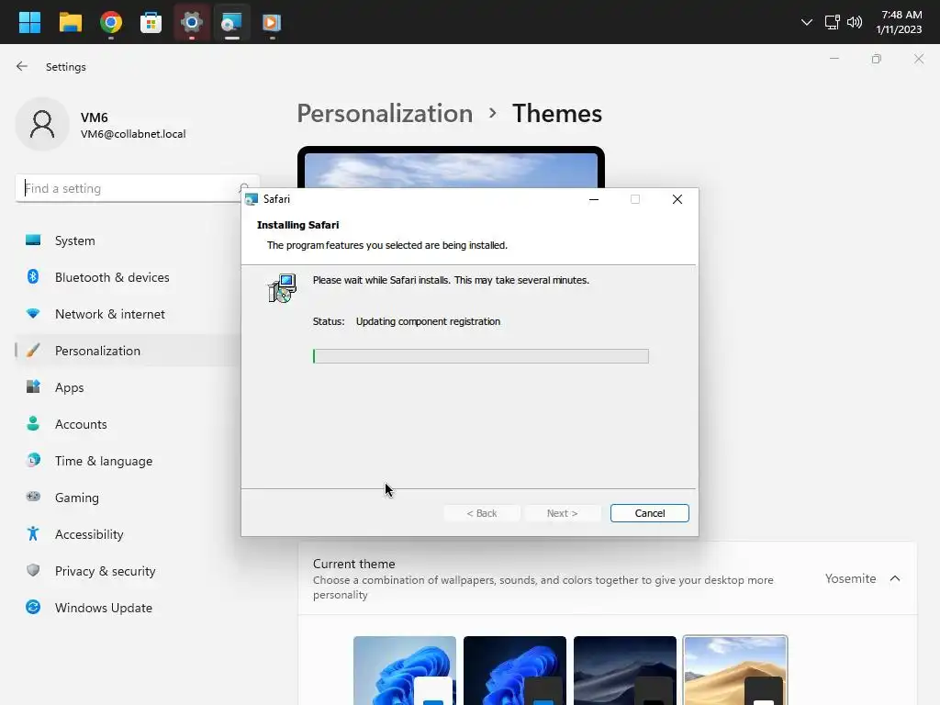
Task: Open the Windows Start menu
Action: coord(29,23)
